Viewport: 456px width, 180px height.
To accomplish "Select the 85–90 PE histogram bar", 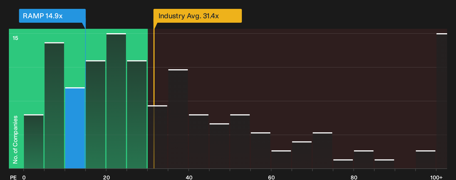I will (384, 164).
